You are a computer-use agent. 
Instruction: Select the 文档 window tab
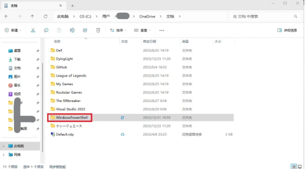point(34,6)
